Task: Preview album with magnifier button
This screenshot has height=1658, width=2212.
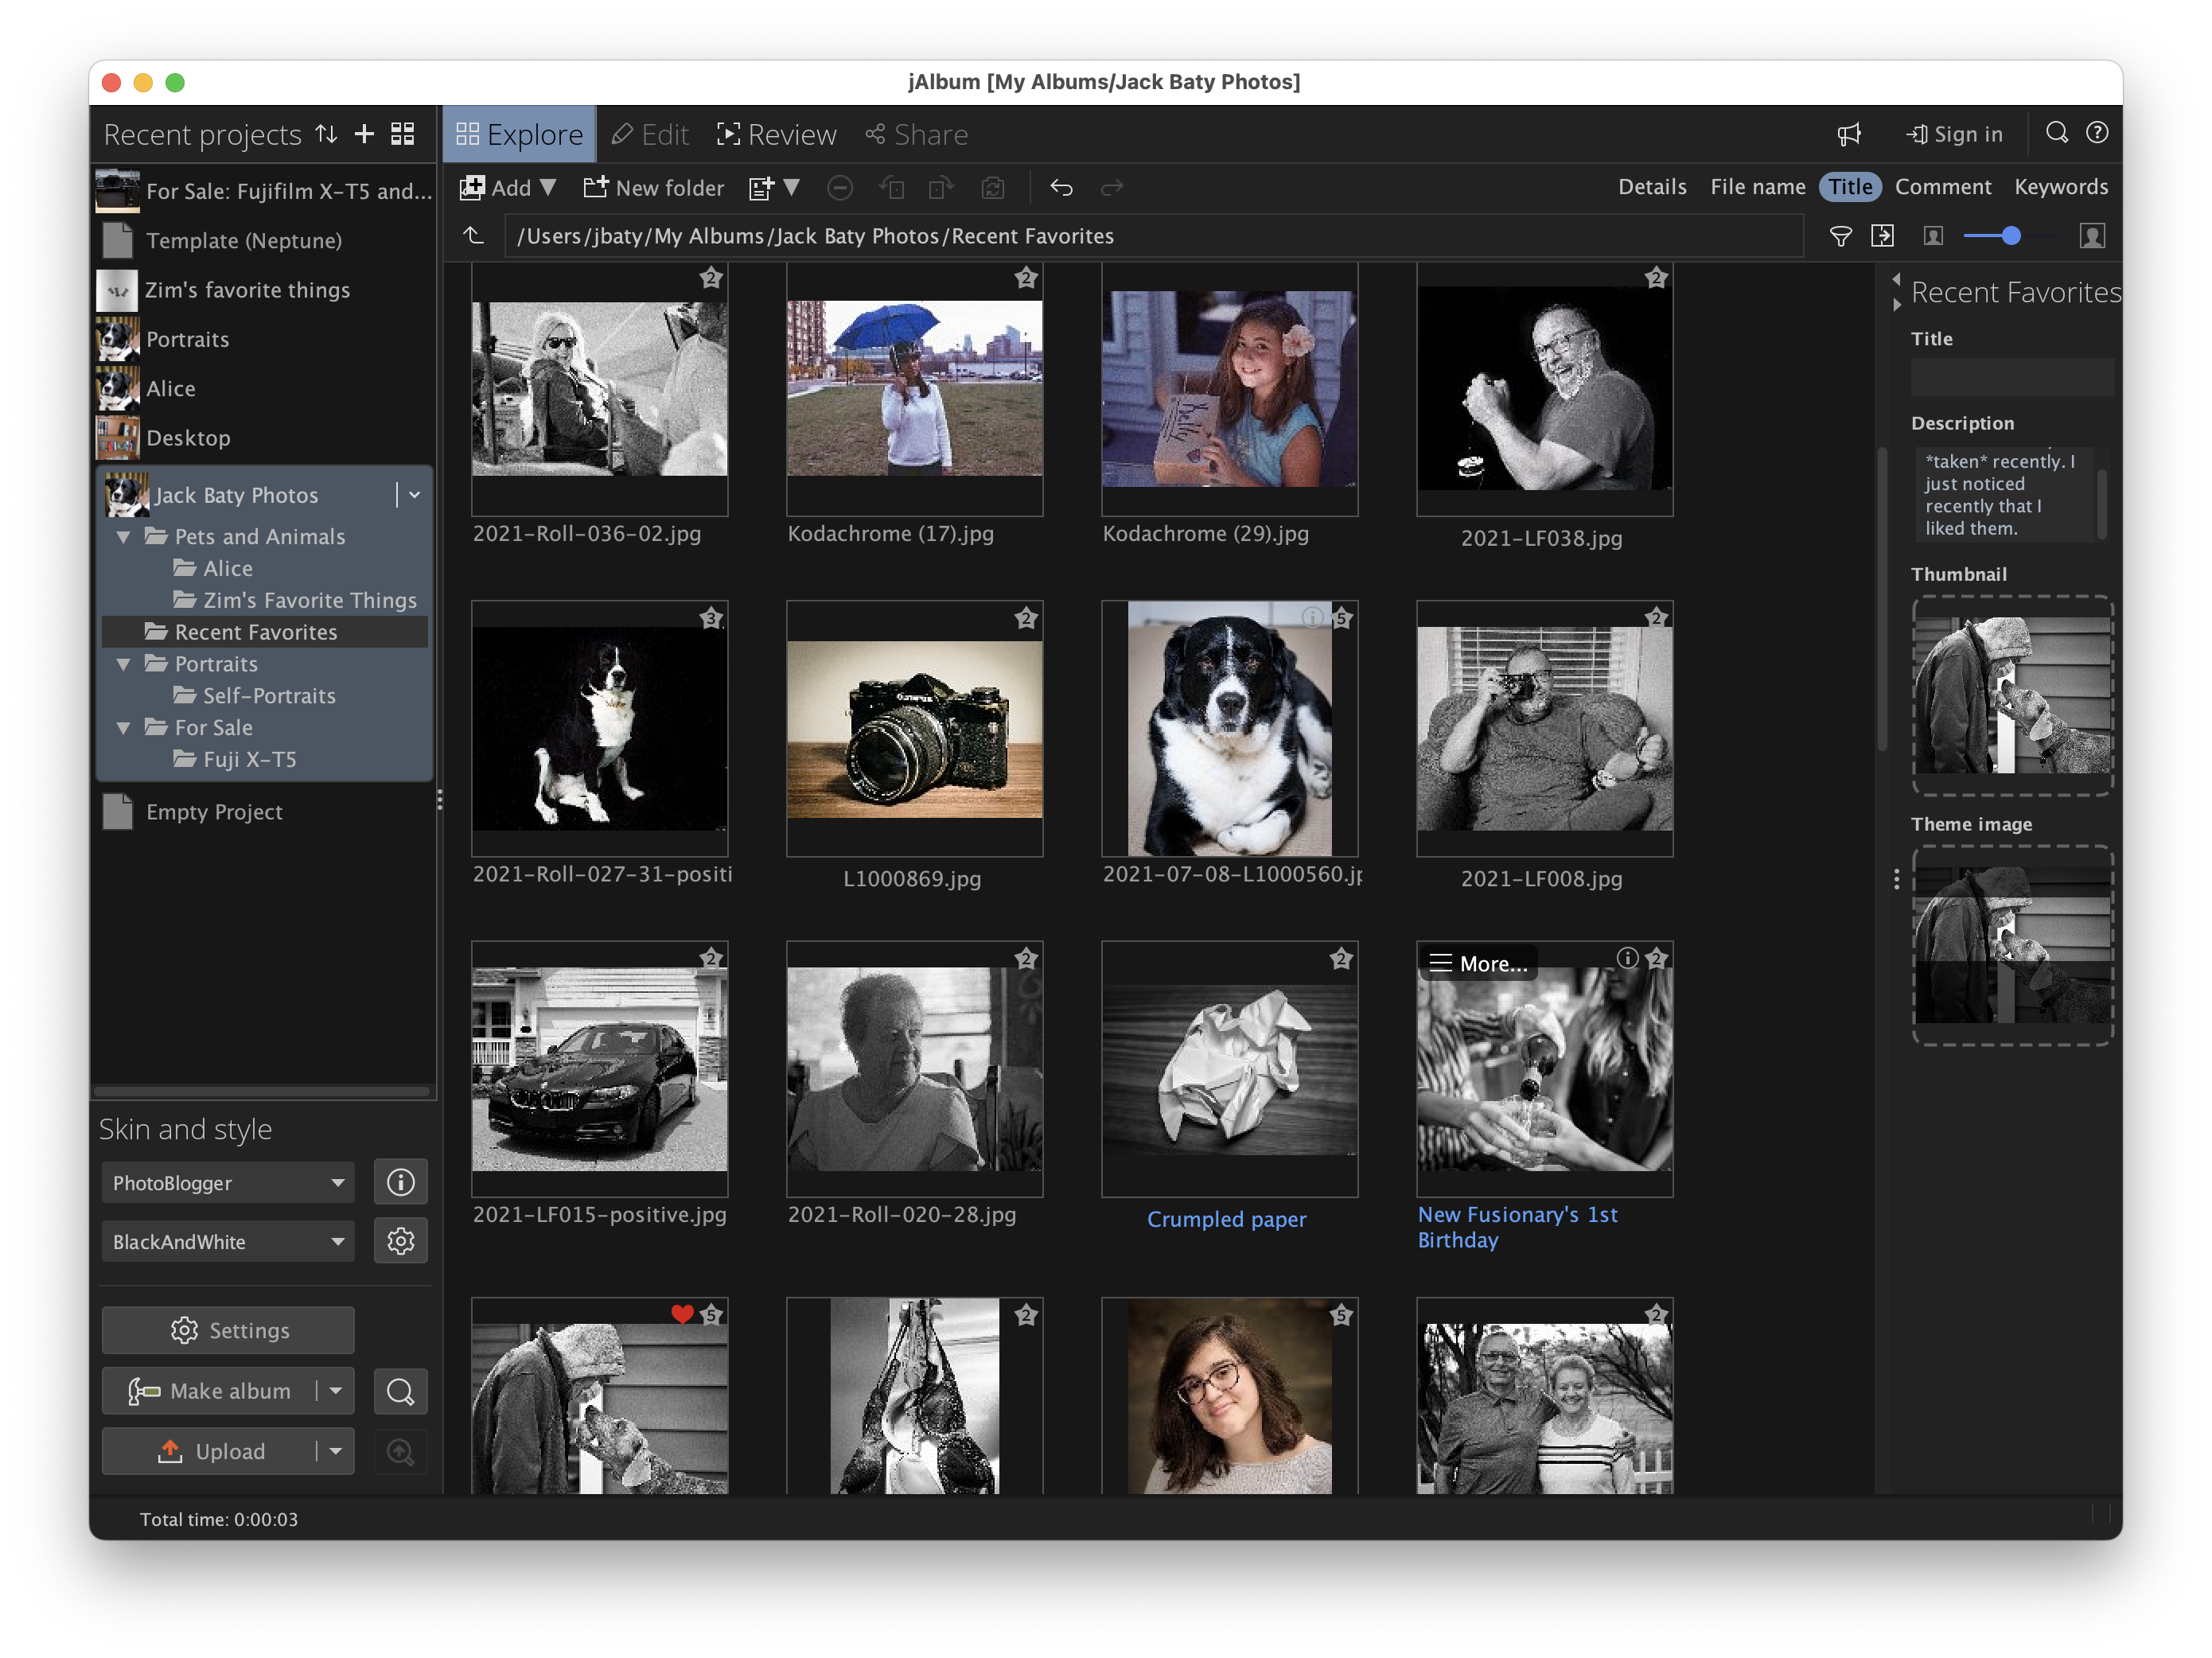Action: [401, 1392]
